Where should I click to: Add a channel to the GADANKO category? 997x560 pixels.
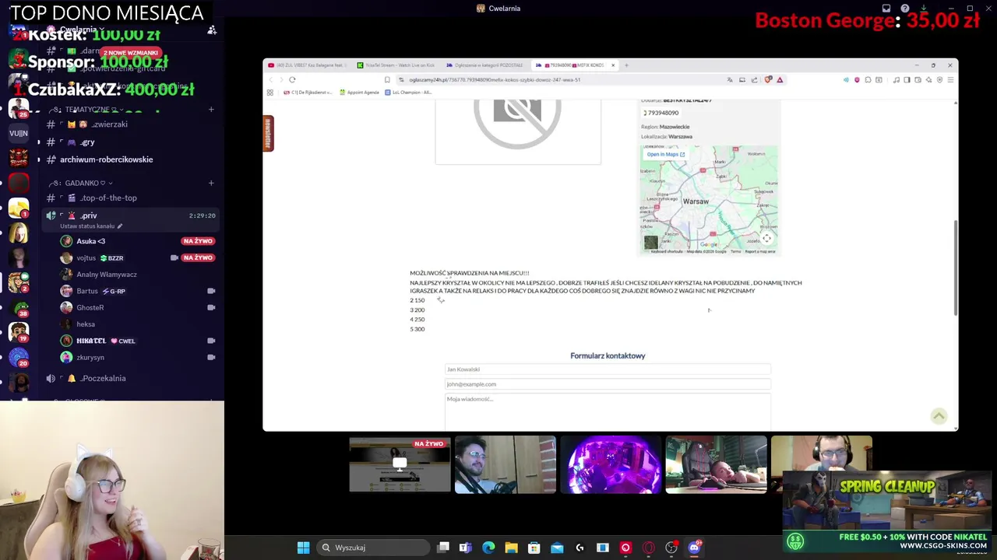click(211, 183)
